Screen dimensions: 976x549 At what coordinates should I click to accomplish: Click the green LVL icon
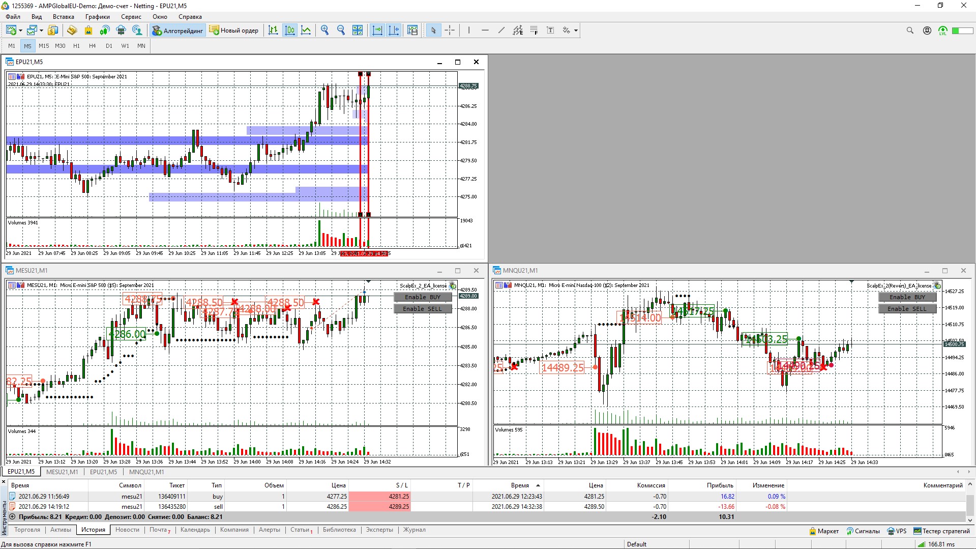[x=943, y=31]
